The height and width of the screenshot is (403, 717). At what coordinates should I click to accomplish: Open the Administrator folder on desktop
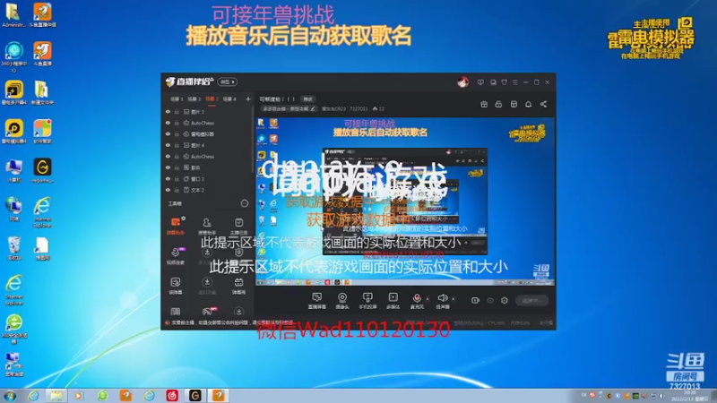pyautogui.click(x=13, y=15)
